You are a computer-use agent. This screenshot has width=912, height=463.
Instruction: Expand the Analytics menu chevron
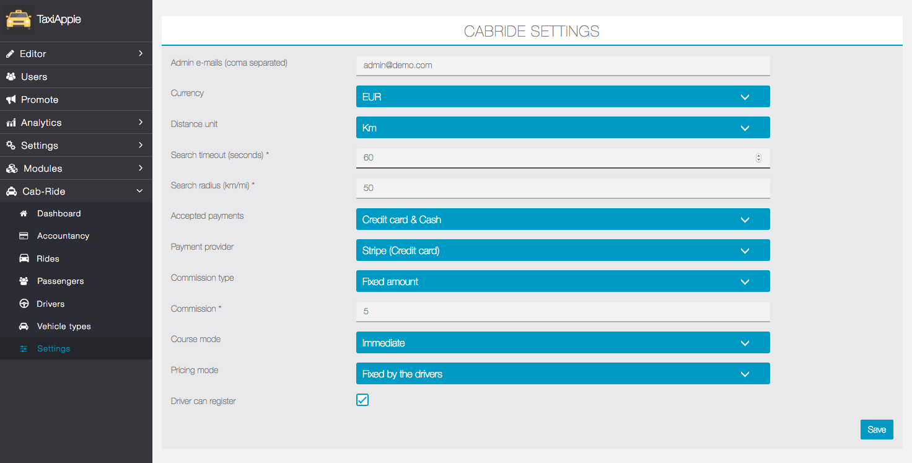[x=141, y=122]
